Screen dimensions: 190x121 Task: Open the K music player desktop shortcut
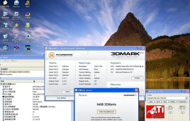point(28,38)
